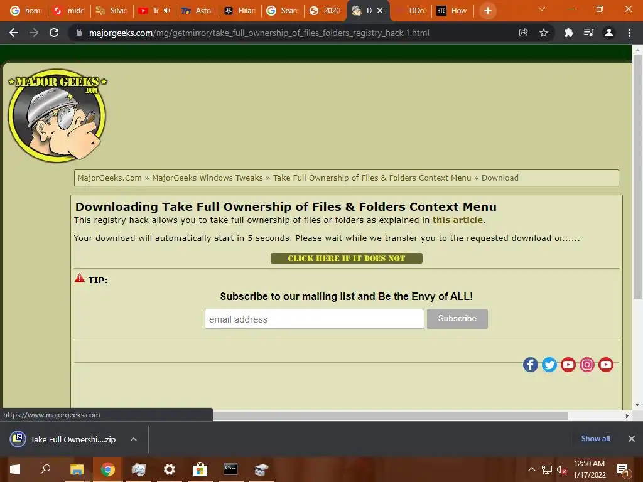The width and height of the screenshot is (643, 482).
Task: Open the Instagram social icon
Action: [587, 365]
